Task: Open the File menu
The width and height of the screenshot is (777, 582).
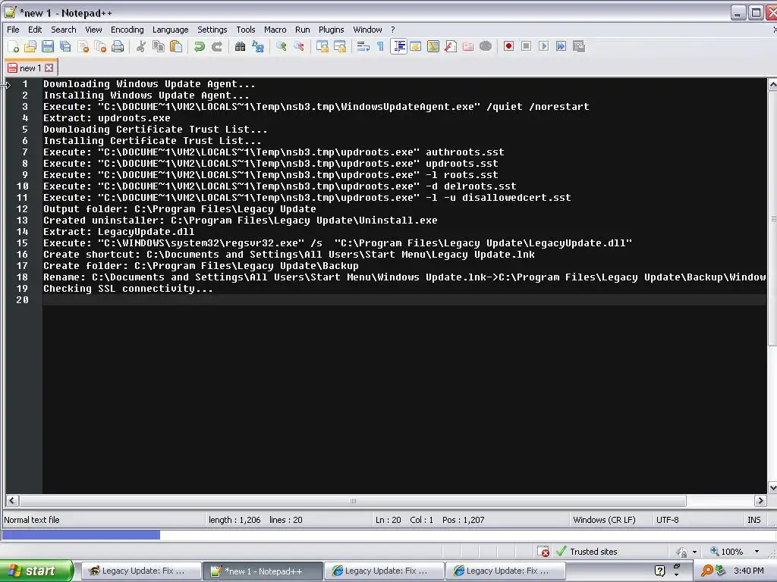Action: pyautogui.click(x=13, y=30)
